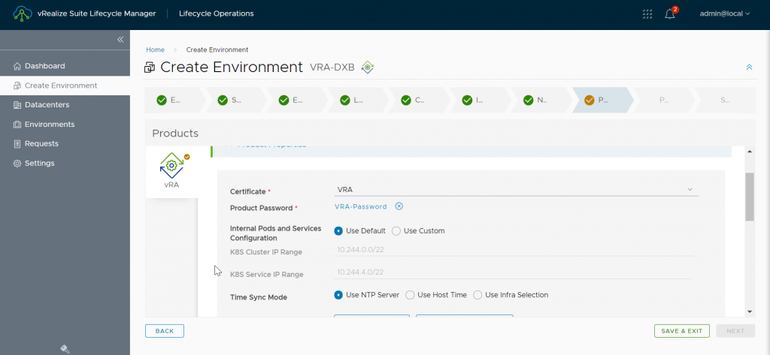770x355 pixels.
Task: Open Datacenters in sidebar
Action: [65, 104]
